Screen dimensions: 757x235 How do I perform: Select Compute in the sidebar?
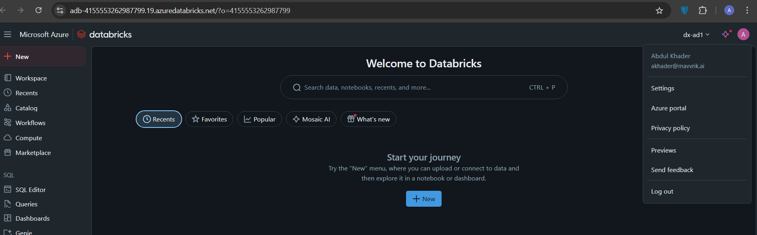click(x=28, y=138)
